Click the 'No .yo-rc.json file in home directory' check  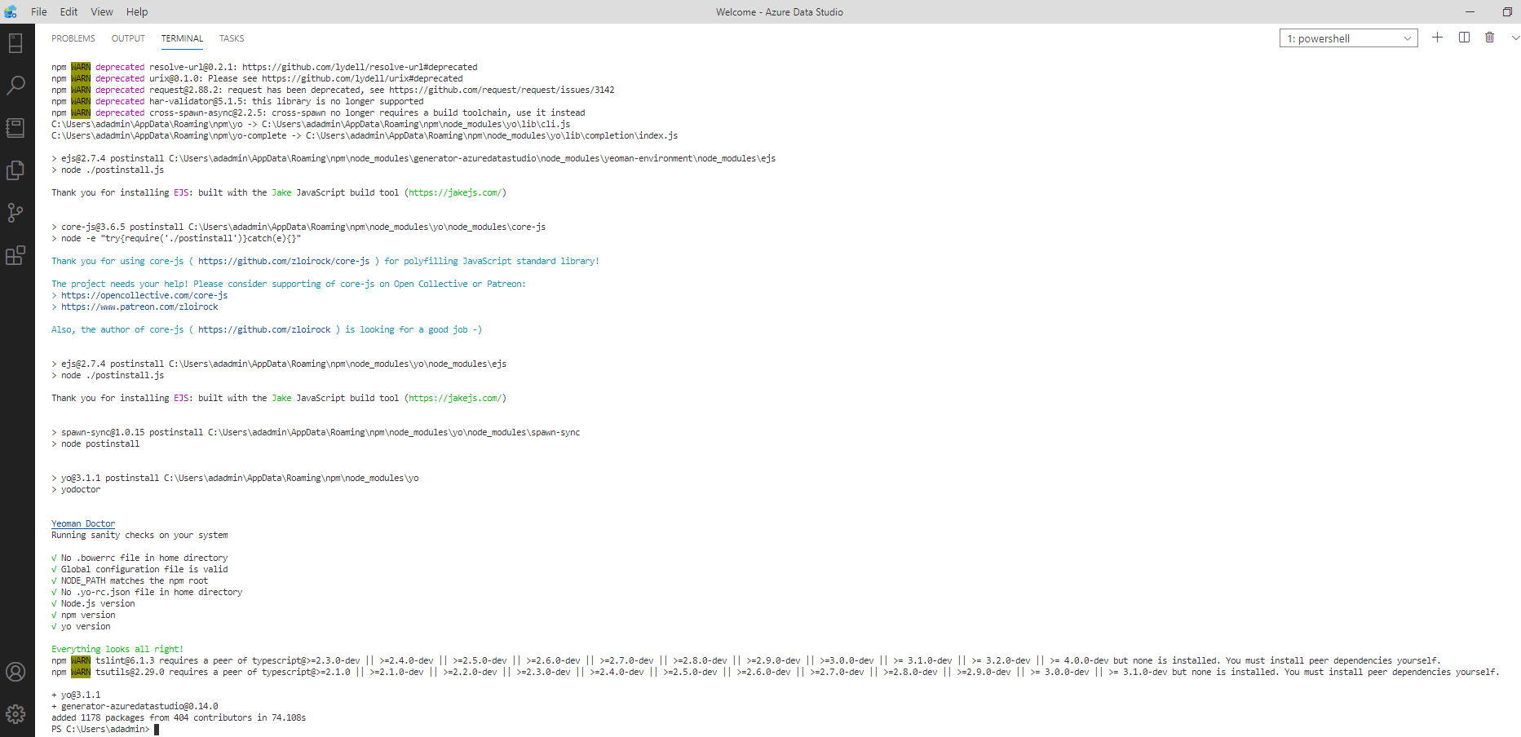(147, 592)
